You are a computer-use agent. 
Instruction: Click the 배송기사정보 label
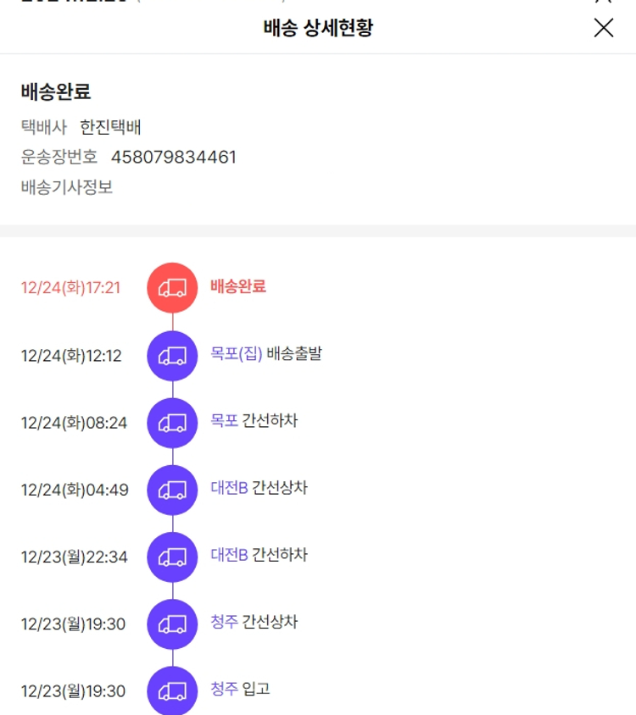pyautogui.click(x=67, y=187)
